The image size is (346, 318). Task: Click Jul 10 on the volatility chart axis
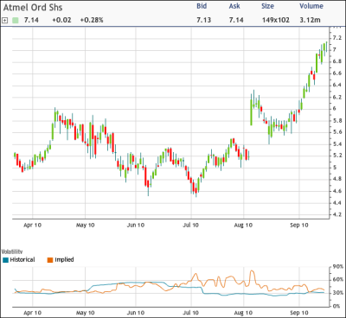point(190,313)
